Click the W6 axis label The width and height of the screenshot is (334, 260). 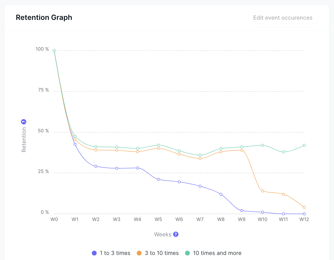pos(179,219)
